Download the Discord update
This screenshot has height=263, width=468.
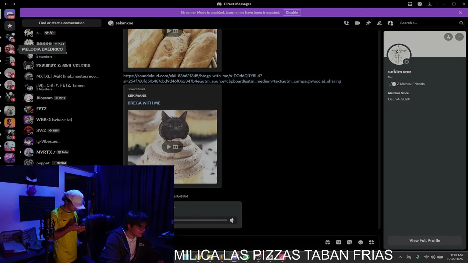tap(430, 4)
